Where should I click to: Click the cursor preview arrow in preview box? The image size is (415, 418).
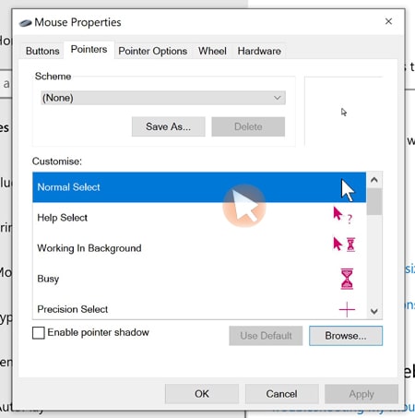[x=344, y=113]
